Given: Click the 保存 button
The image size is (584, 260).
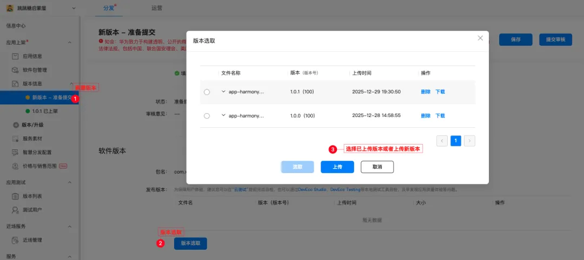Looking at the screenshot, I should (x=515, y=40).
